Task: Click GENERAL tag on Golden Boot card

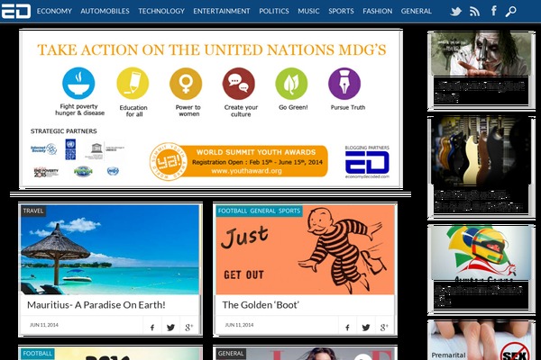Action: (x=262, y=211)
